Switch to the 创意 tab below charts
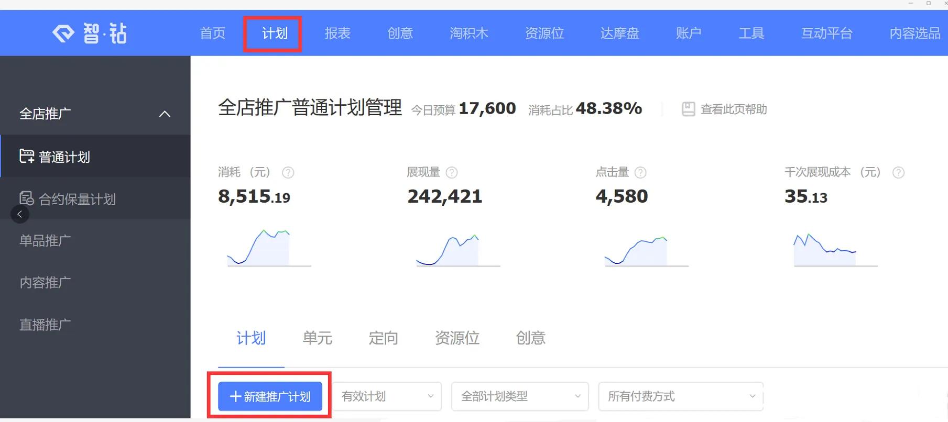Image resolution: width=948 pixels, height=422 pixels. pos(530,338)
